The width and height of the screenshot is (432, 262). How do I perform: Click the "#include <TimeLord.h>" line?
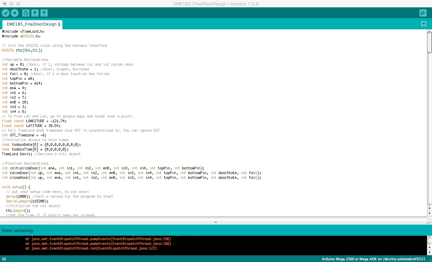[x=23, y=31]
